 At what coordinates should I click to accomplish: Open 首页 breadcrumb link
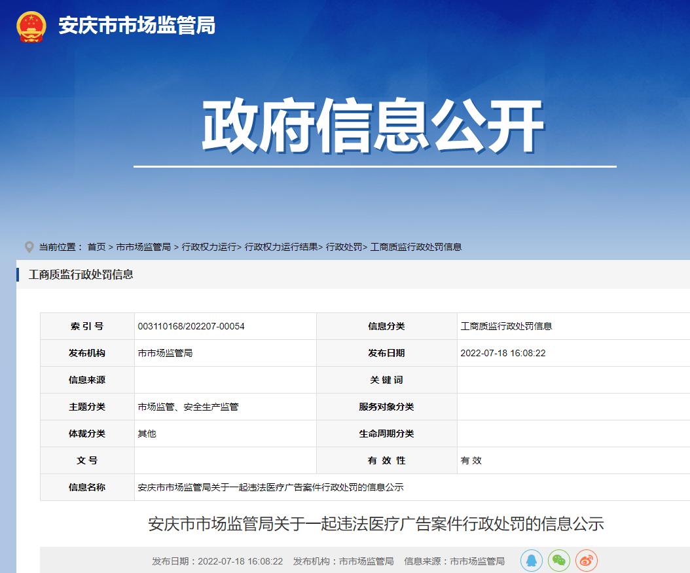pos(96,247)
